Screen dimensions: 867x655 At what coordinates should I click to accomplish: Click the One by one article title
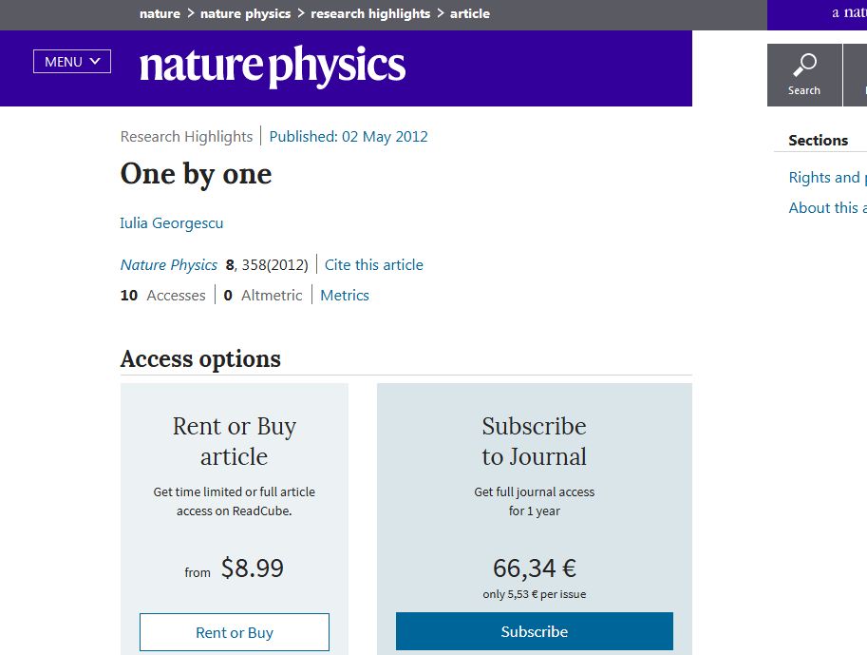pyautogui.click(x=197, y=175)
